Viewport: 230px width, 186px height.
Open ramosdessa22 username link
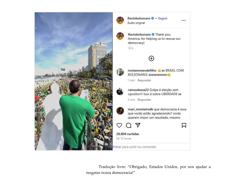pyautogui.click(x=138, y=90)
